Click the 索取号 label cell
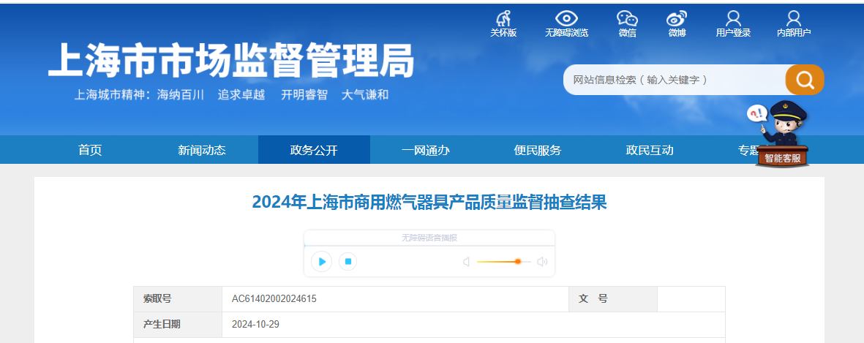This screenshot has width=864, height=343. point(178,299)
